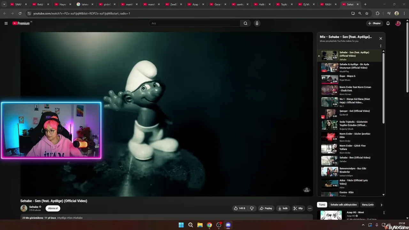The image size is (409, 230).
Task: Create a clip with Klip button
Action: click(298, 208)
